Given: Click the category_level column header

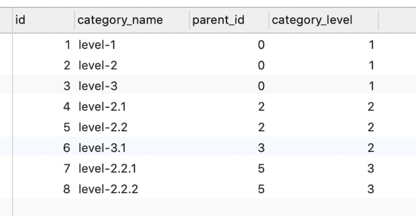Looking at the screenshot, I should (x=324, y=20).
